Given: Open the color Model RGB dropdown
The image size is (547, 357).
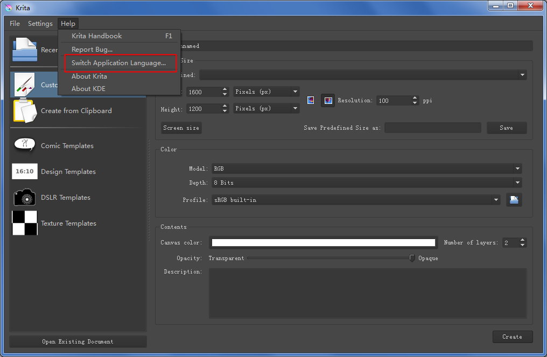Looking at the screenshot, I should [x=366, y=169].
